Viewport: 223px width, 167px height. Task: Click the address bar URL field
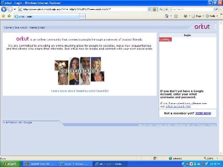click(83, 9)
